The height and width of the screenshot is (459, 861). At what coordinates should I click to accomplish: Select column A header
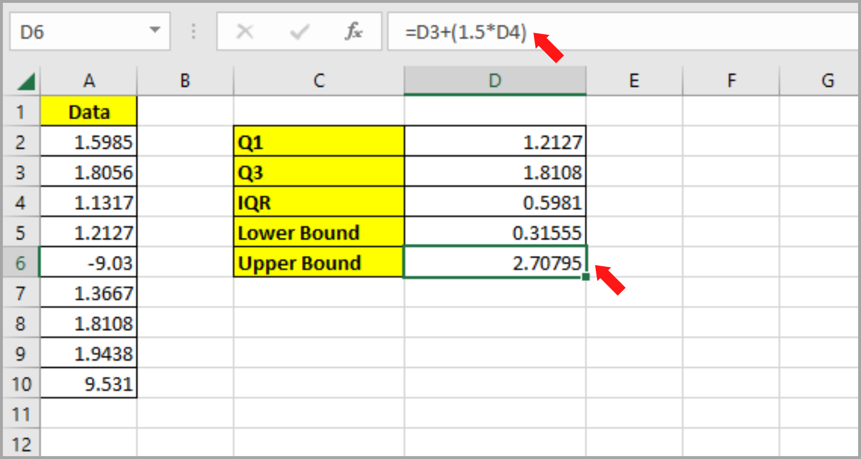[x=88, y=80]
